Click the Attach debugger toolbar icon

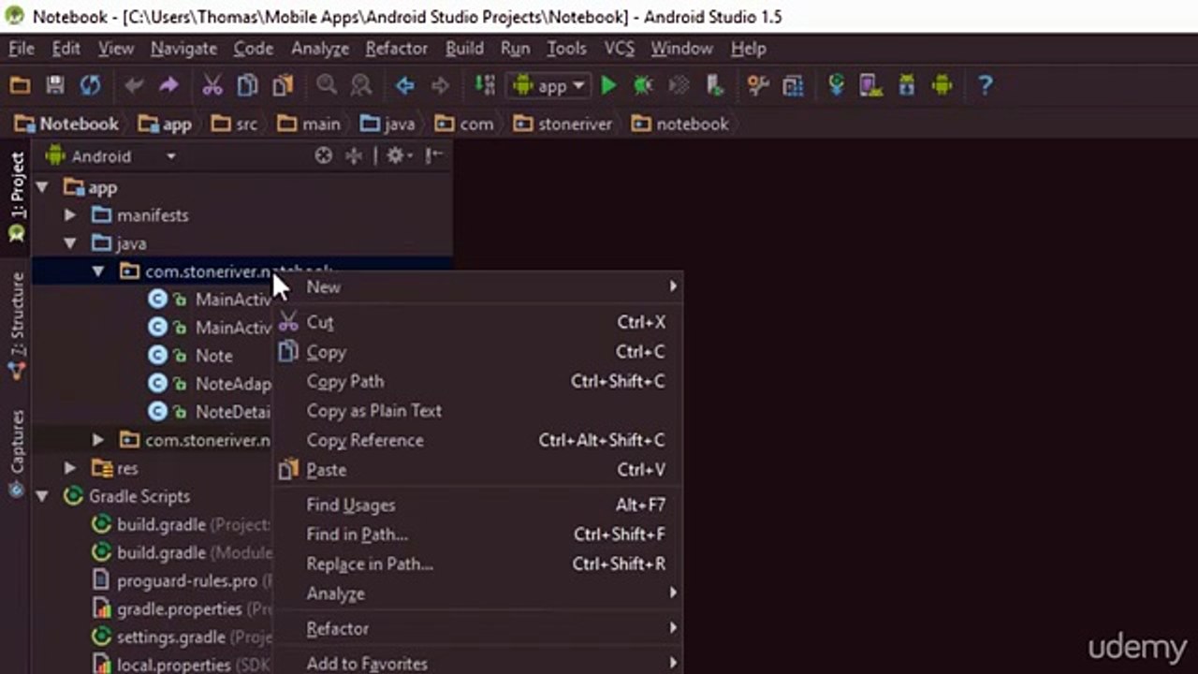click(715, 85)
